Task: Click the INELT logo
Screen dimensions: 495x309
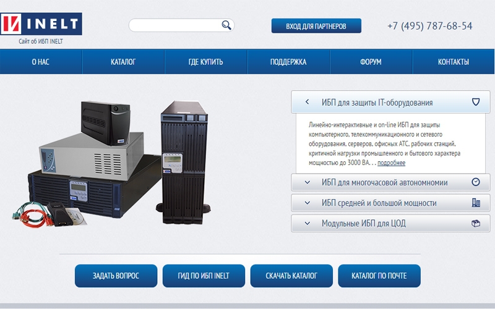Action: (41, 24)
